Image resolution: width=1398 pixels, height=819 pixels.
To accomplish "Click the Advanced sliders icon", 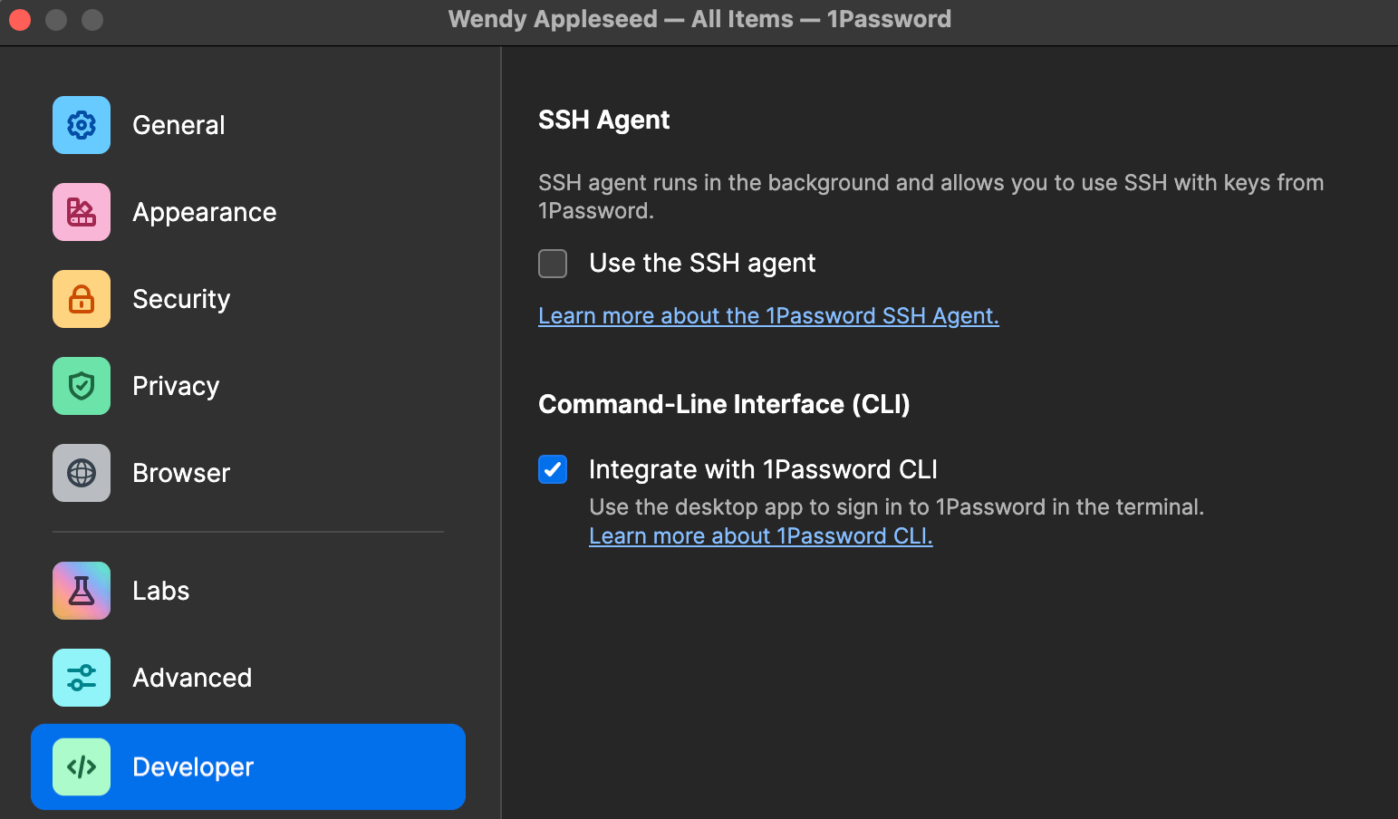I will tap(81, 677).
